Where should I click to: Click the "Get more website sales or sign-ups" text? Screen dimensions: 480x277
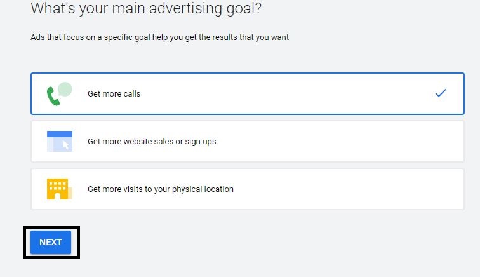click(152, 141)
